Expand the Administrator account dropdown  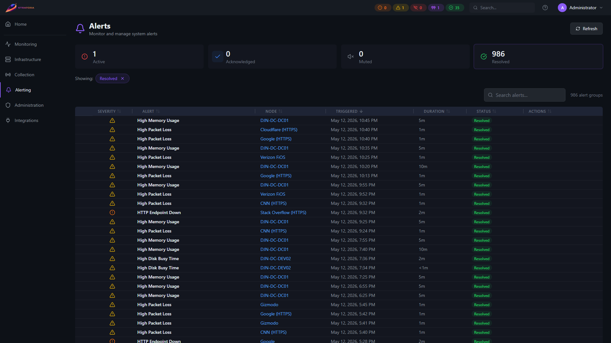[601, 8]
